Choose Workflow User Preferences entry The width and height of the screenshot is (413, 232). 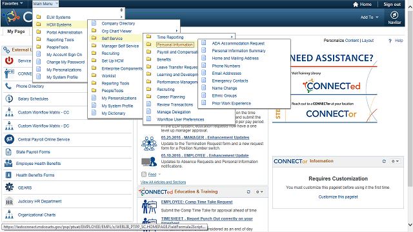181,119
